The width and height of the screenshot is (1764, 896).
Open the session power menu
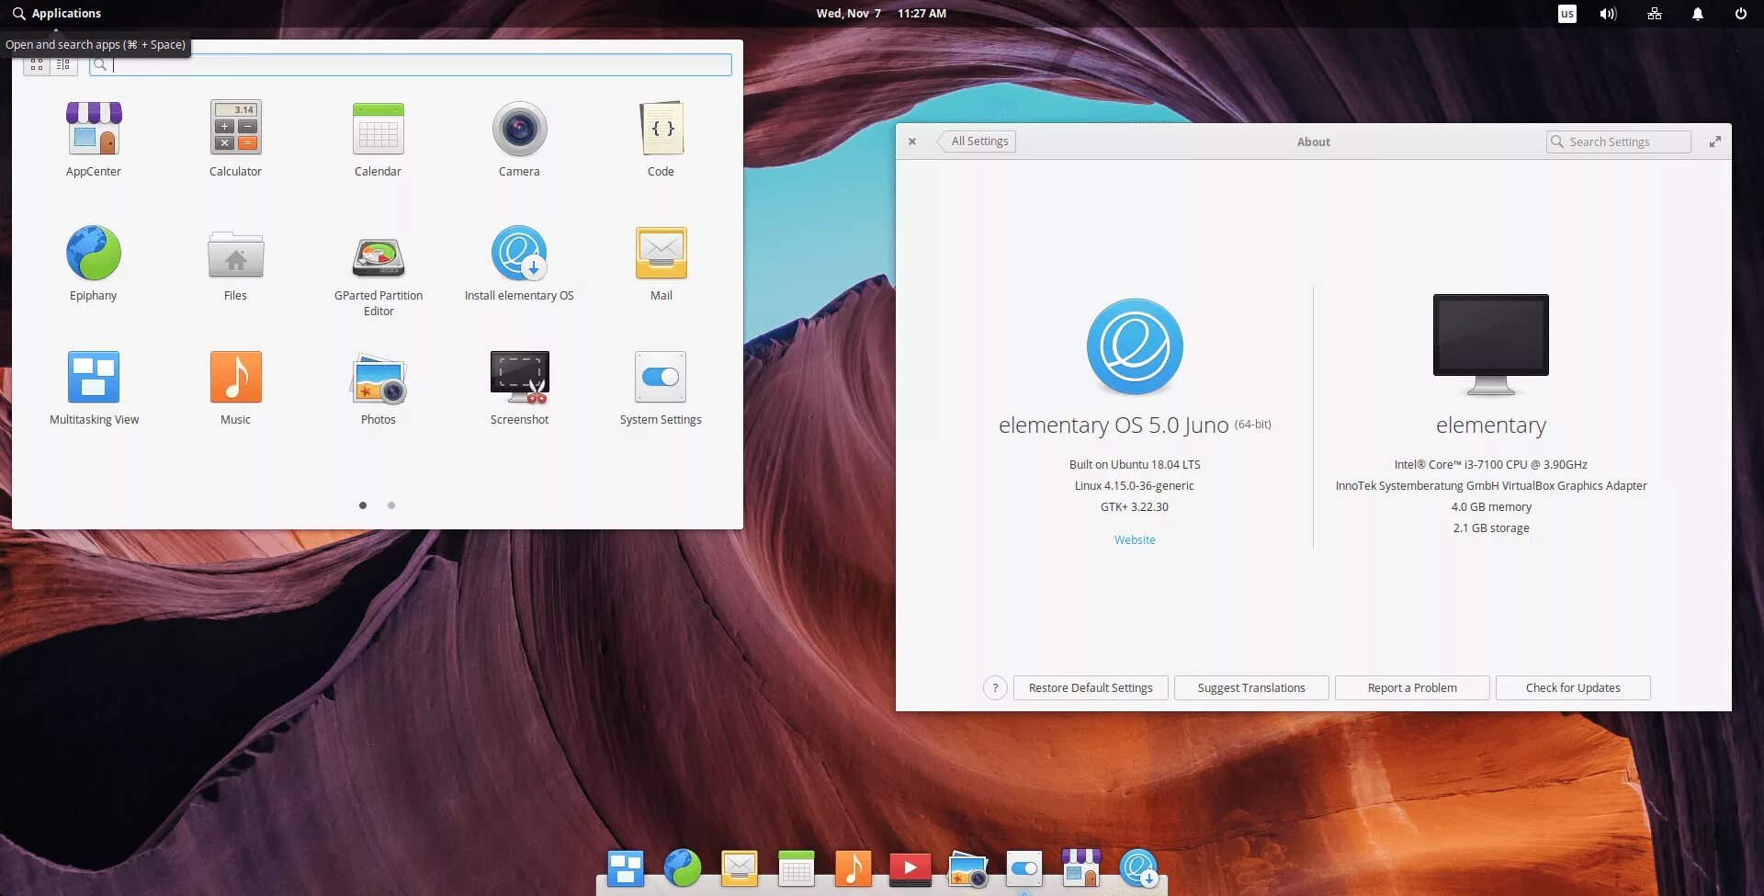pos(1740,14)
